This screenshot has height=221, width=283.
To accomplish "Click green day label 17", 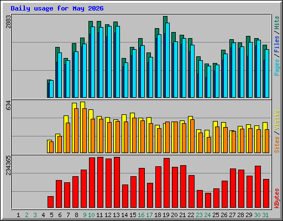I will coord(149,215).
